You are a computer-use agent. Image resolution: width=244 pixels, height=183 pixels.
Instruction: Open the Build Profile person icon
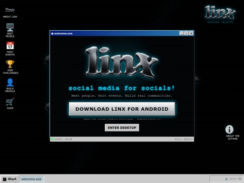pos(10,85)
